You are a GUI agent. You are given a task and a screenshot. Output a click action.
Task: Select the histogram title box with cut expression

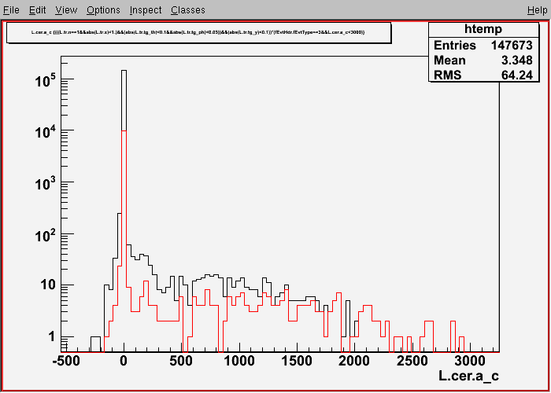coord(199,33)
